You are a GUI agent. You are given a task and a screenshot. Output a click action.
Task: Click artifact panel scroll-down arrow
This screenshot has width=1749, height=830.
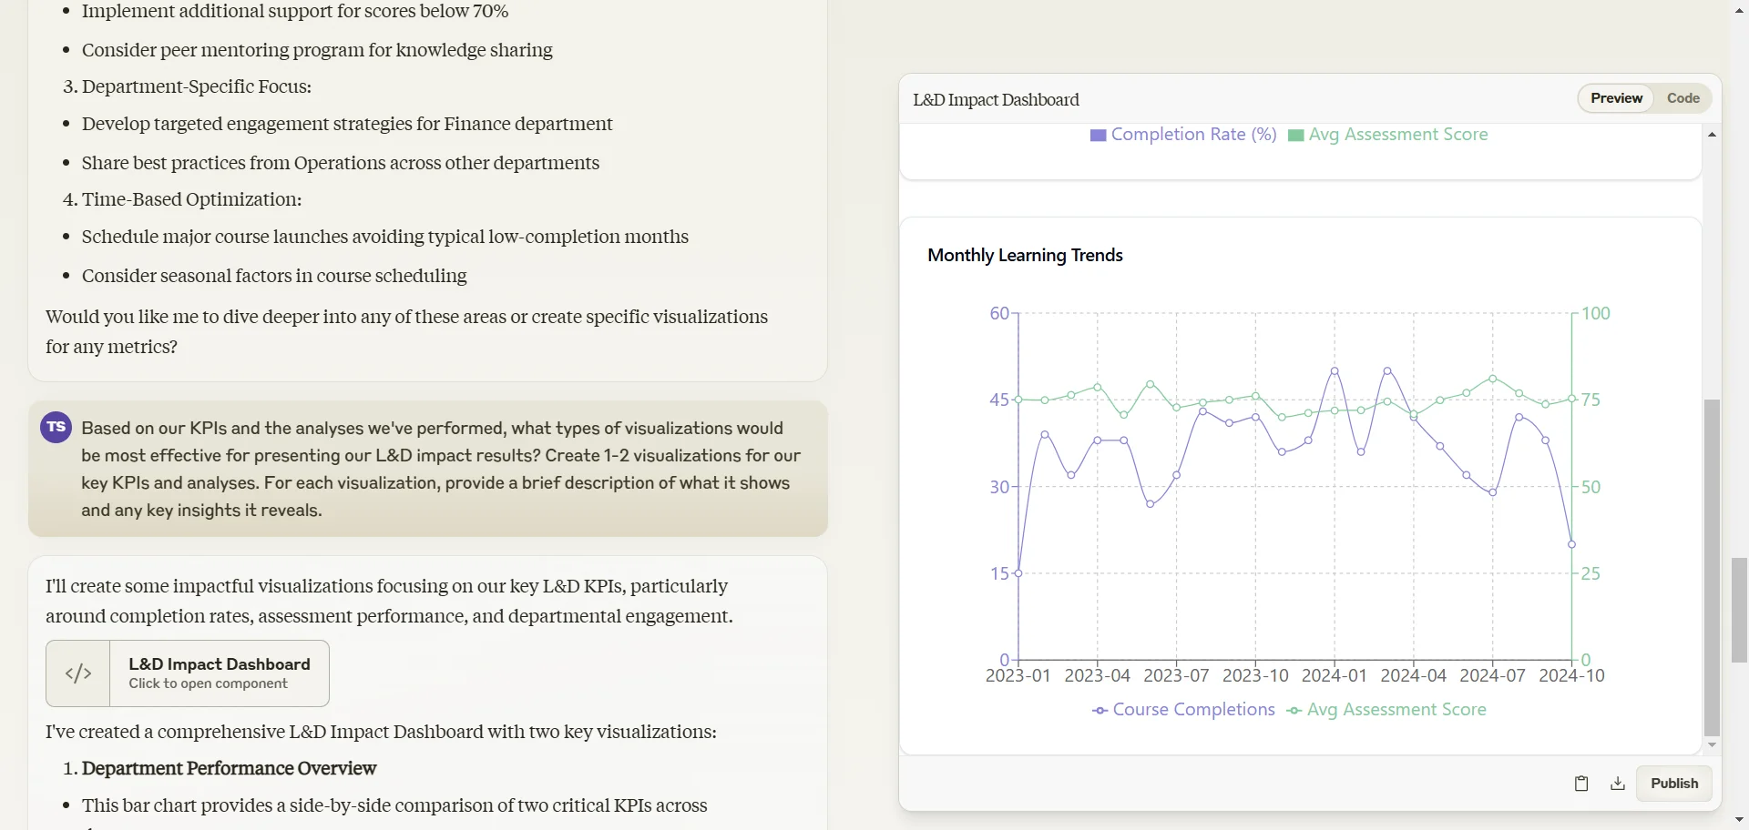(x=1713, y=745)
